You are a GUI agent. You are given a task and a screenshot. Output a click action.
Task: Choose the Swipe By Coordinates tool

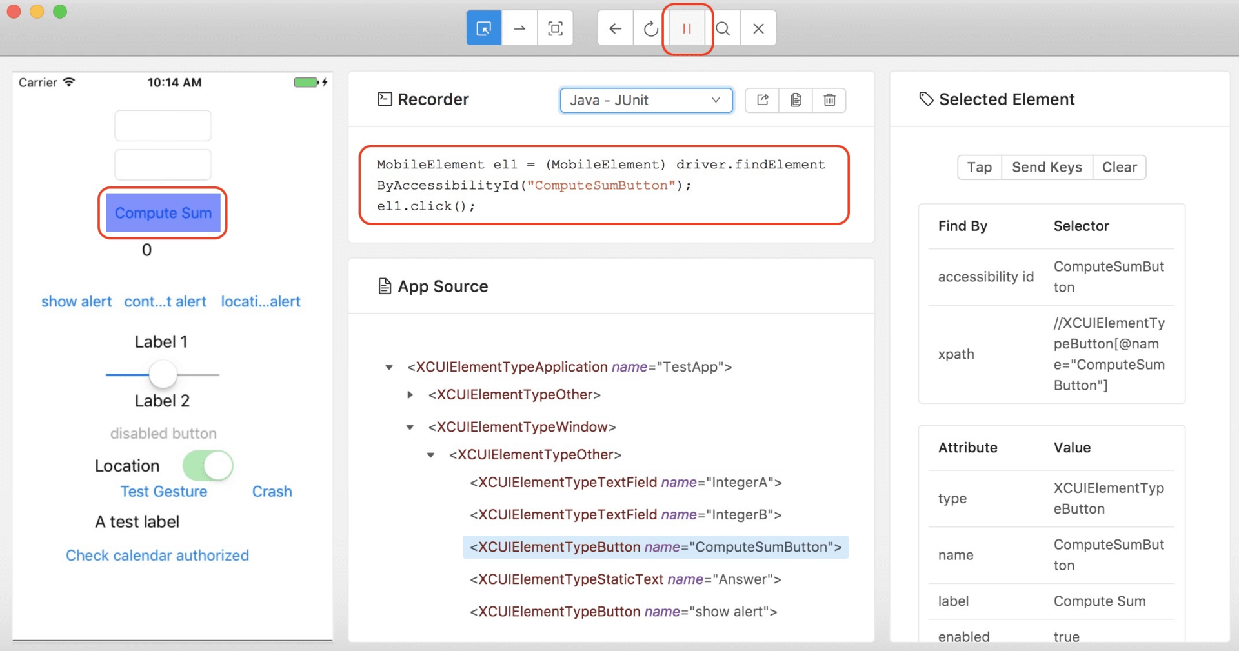pos(519,28)
